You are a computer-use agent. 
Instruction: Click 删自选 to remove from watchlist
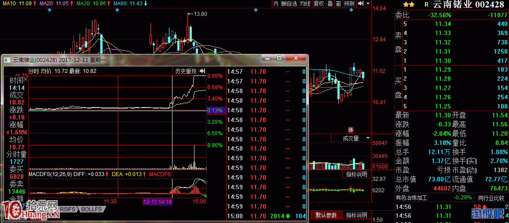click(289, 4)
